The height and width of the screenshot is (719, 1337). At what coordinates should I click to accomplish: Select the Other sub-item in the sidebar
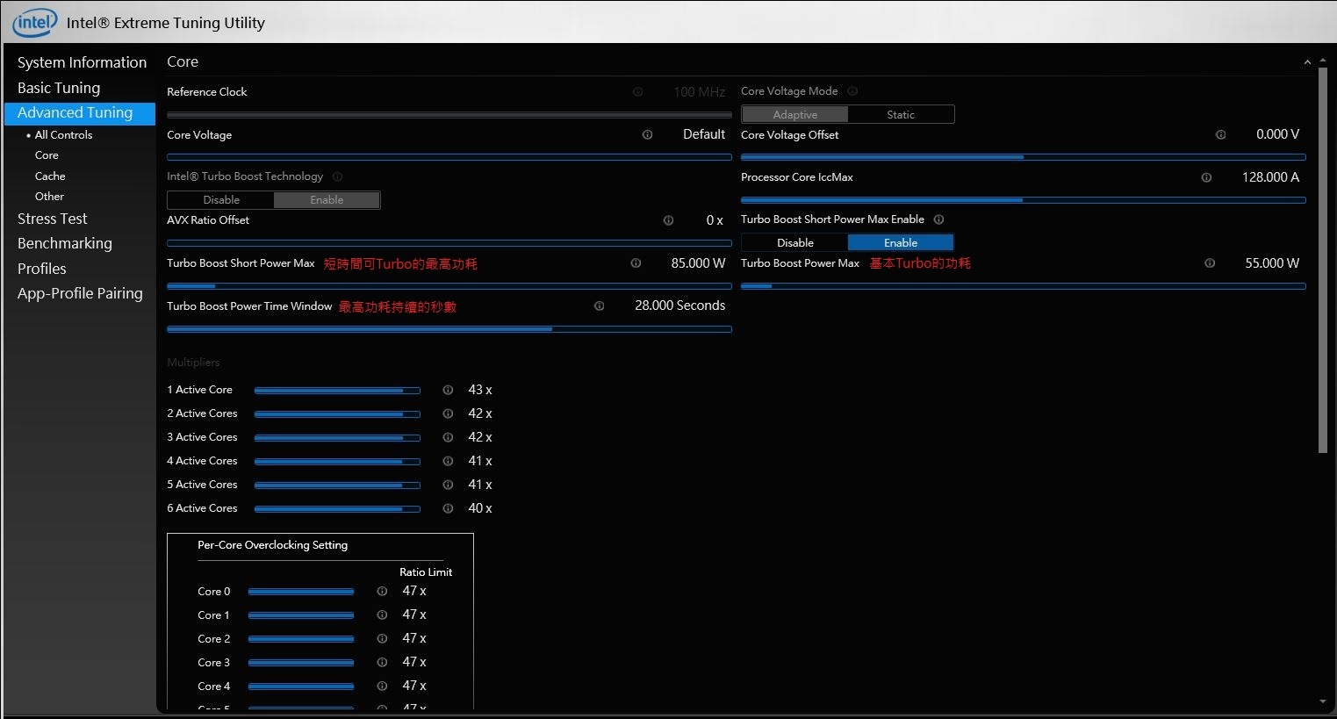click(x=49, y=197)
